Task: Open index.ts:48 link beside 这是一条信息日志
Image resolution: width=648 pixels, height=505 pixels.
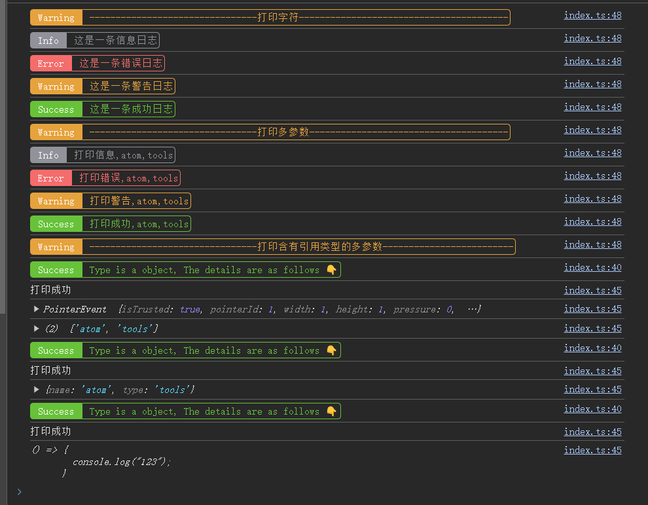Action: click(592, 39)
